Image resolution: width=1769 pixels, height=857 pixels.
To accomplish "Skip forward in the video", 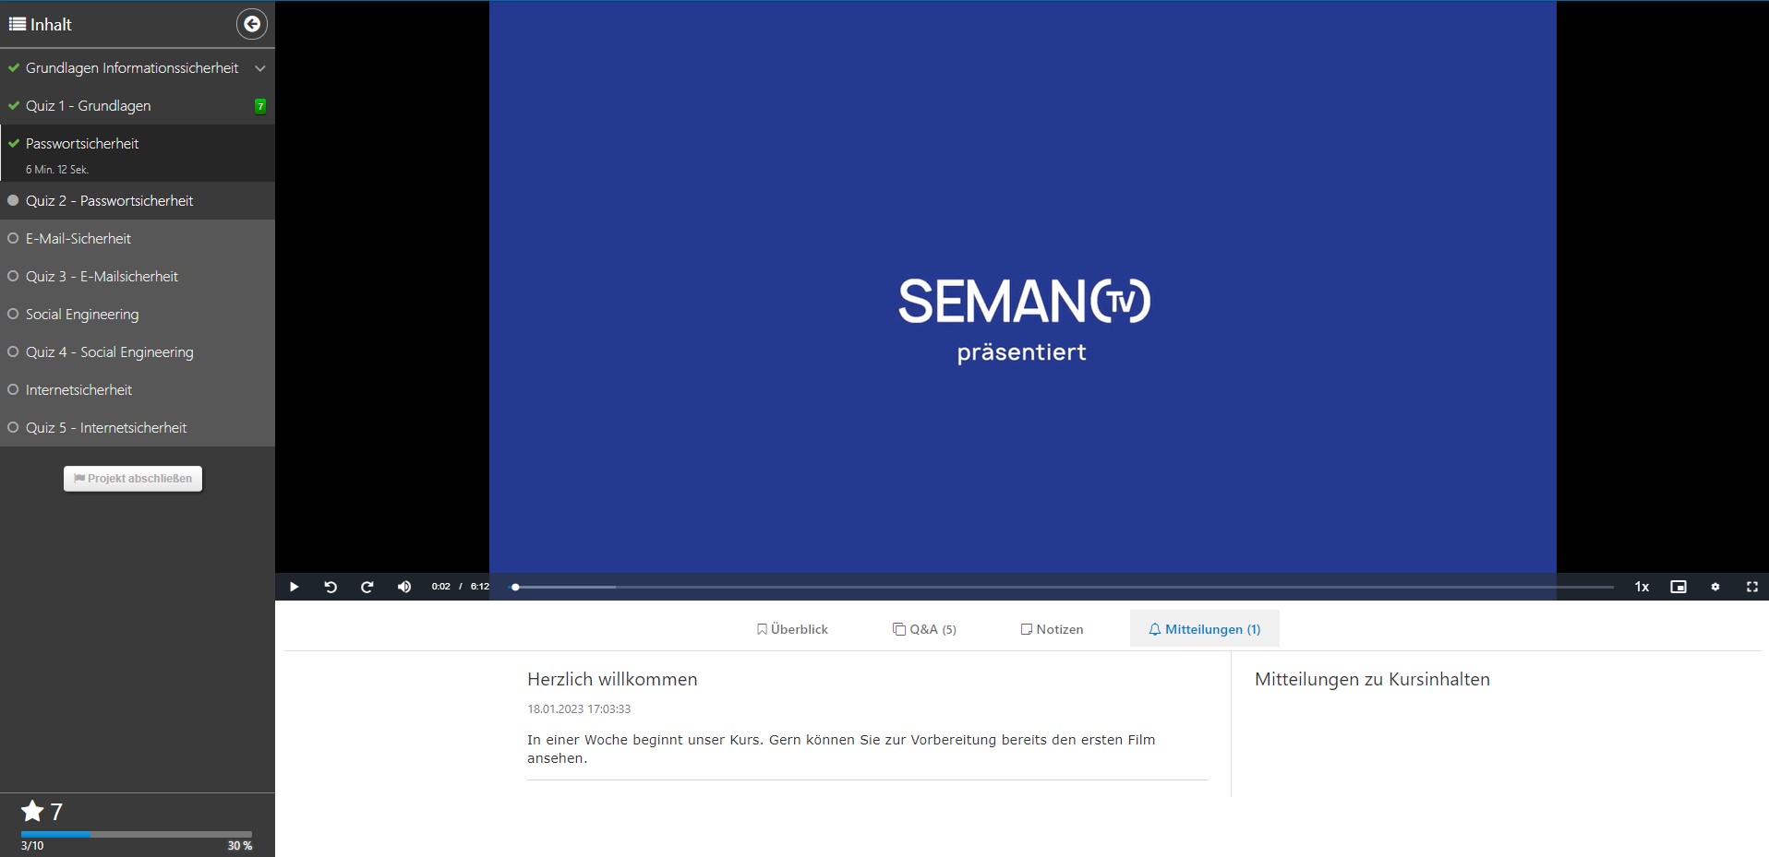I will tap(367, 587).
